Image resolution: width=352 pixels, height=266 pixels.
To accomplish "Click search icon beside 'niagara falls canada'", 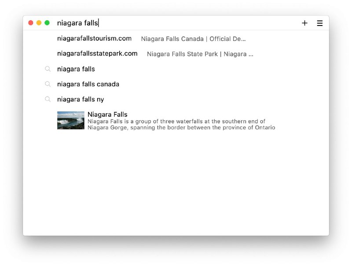I will [48, 84].
